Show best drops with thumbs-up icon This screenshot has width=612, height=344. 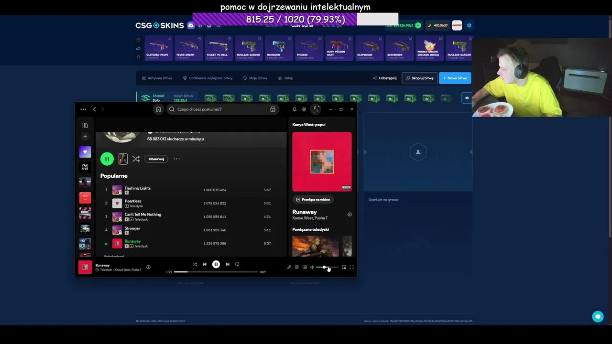pyautogui.click(x=139, y=48)
